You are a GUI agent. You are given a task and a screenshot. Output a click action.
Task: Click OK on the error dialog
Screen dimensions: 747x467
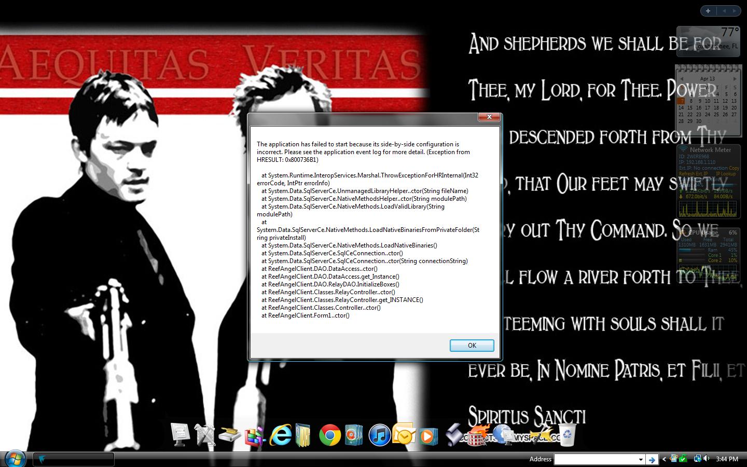coord(472,346)
